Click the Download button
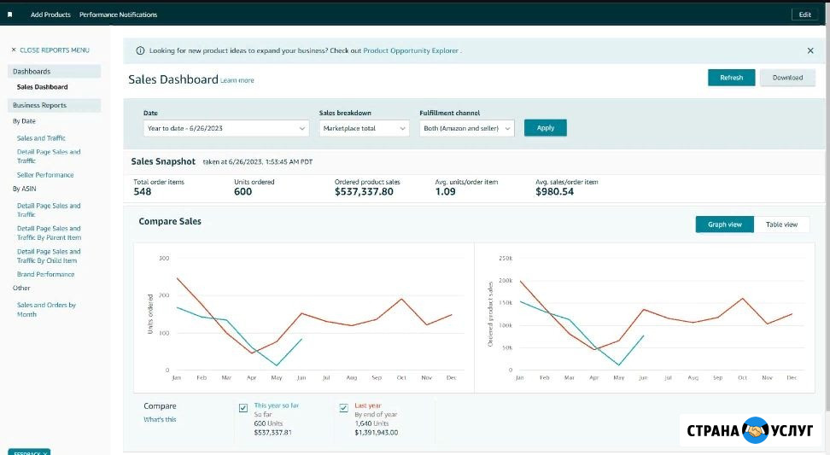Image resolution: width=830 pixels, height=455 pixels. coord(787,77)
